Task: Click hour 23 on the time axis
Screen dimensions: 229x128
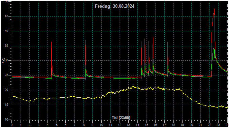Action: [x=218, y=125]
